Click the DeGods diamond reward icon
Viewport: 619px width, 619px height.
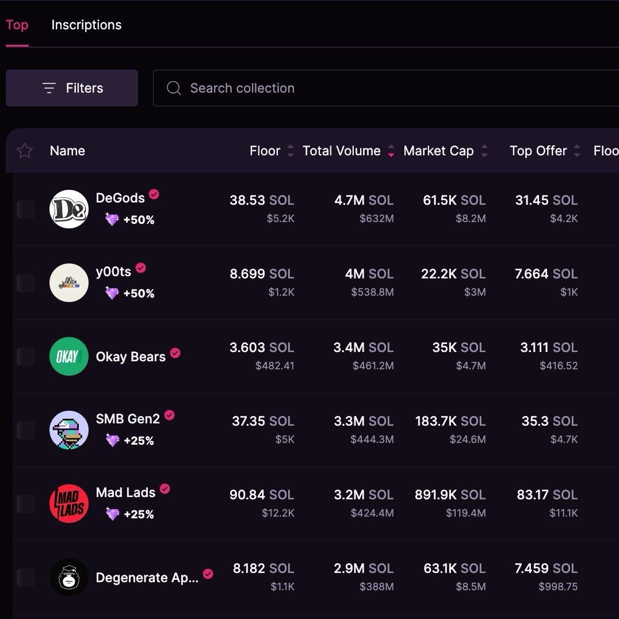tap(112, 219)
